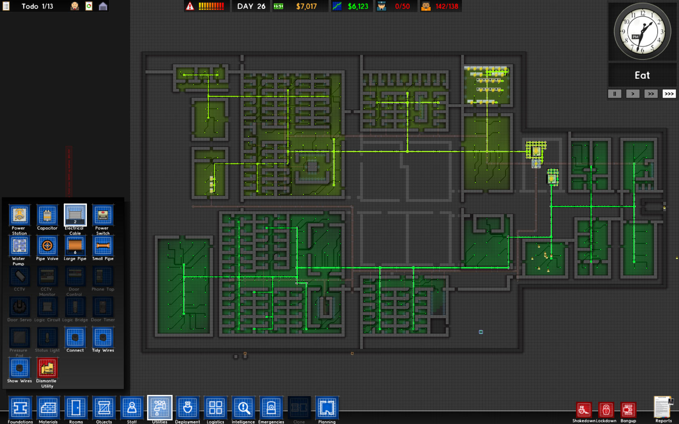Viewport: 679px width, 424px height.
Task: Choose the CCTV Monitor utility
Action: [x=47, y=276]
